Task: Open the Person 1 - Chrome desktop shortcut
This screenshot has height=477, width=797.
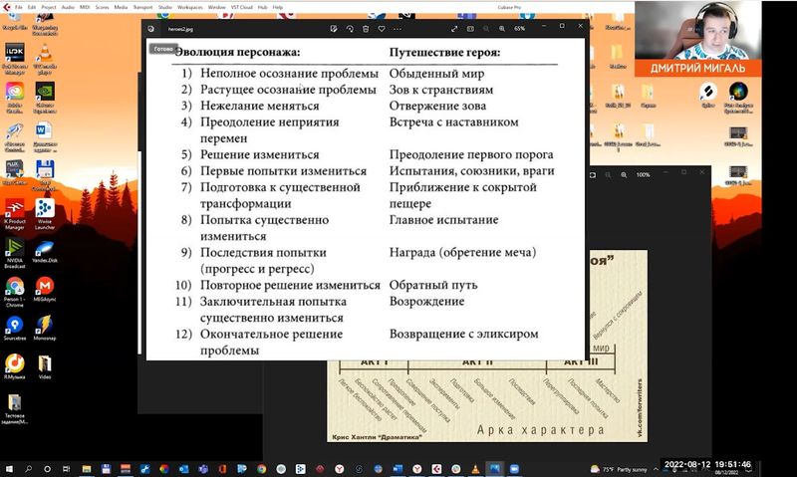Action: (15, 291)
